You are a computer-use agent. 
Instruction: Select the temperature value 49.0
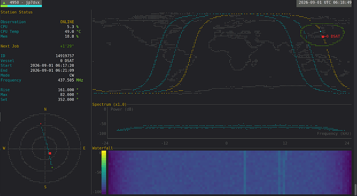pyautogui.click(x=69, y=31)
